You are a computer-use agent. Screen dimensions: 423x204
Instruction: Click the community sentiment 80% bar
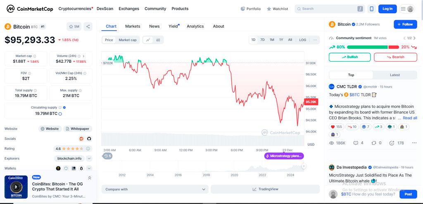(x=367, y=47)
